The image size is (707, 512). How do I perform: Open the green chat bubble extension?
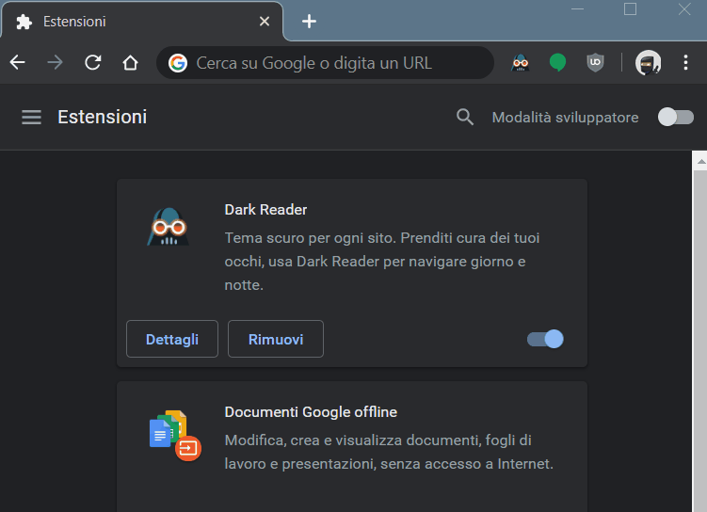(557, 63)
